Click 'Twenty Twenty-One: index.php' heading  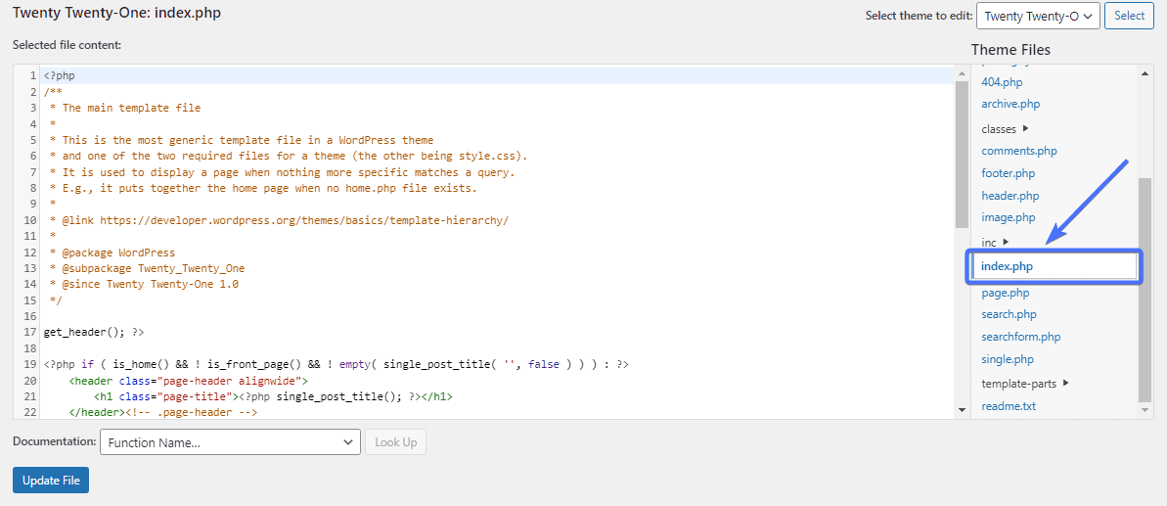116,13
